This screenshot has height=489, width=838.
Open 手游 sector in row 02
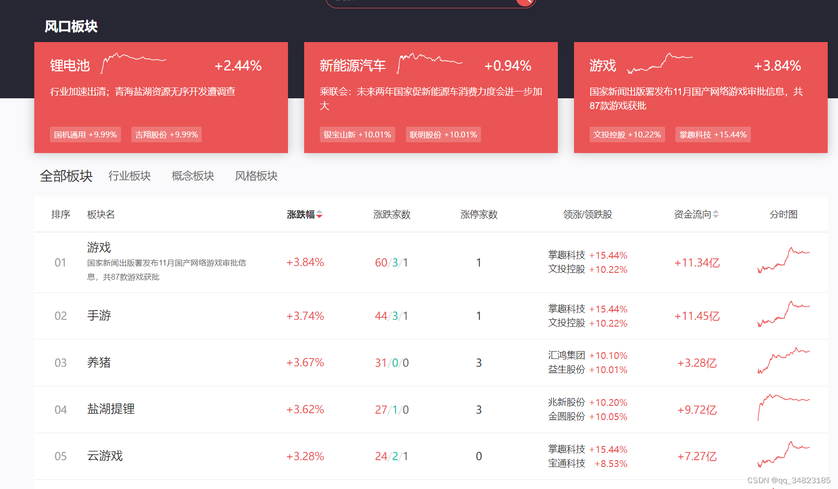coord(99,315)
